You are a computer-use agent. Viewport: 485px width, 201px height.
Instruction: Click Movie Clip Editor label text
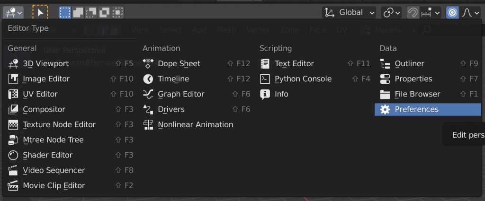click(54, 185)
